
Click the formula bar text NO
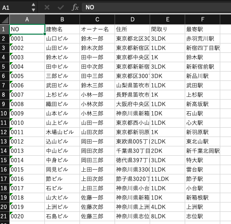click(x=90, y=7)
